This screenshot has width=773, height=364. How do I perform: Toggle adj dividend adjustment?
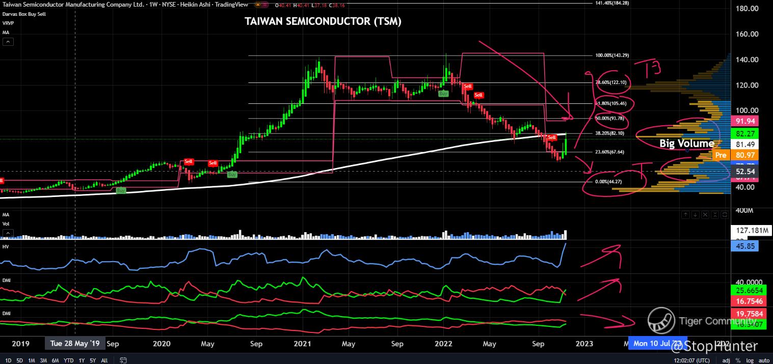point(726,360)
